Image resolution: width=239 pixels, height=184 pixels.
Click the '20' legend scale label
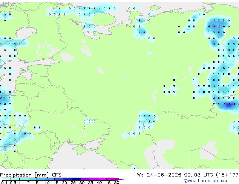click(x=64, y=182)
